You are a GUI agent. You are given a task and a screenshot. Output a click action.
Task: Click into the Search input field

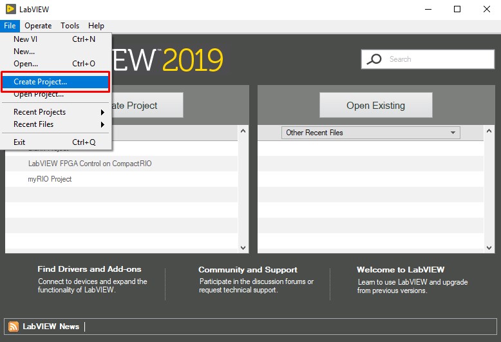point(438,59)
